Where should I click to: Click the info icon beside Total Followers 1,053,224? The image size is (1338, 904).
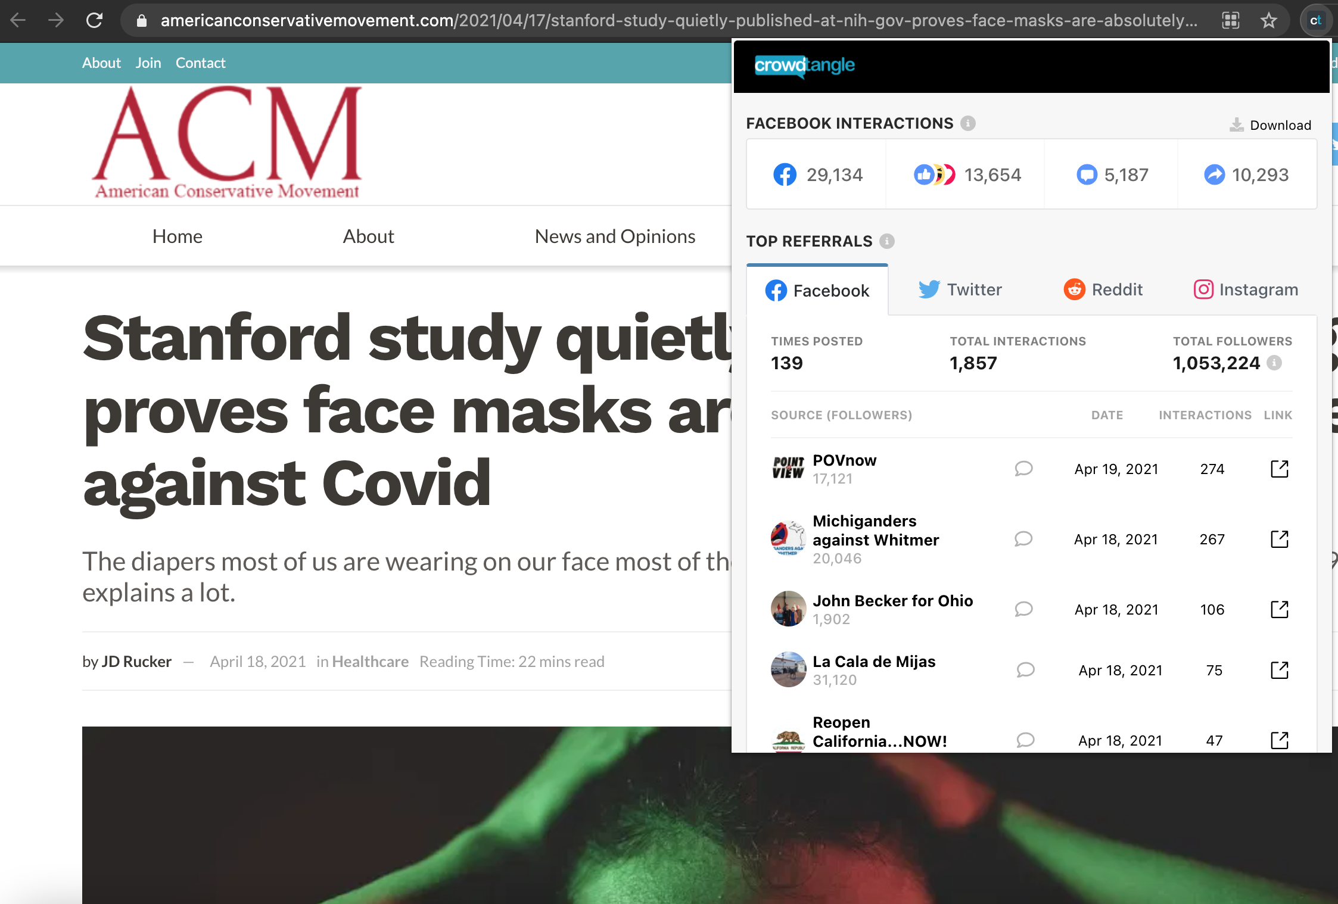1274,363
